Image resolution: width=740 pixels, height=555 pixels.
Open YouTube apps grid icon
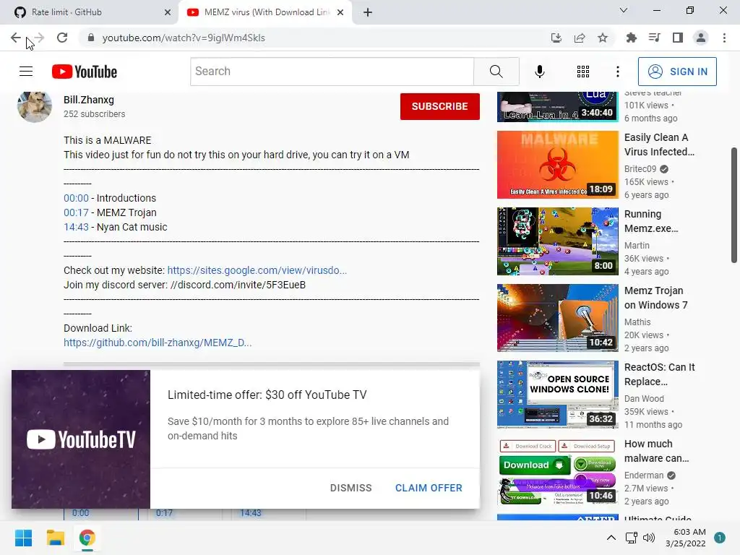tap(583, 72)
